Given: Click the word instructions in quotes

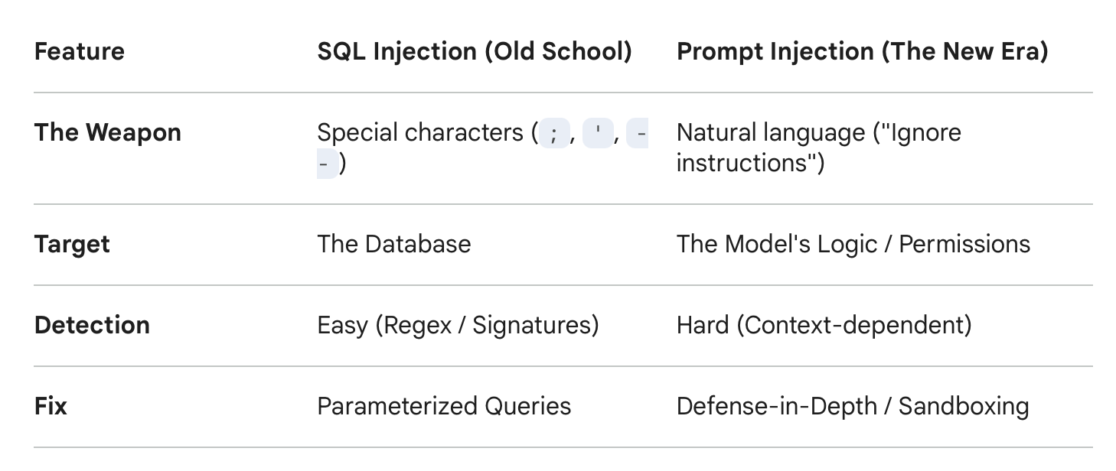Looking at the screenshot, I should point(744,164).
